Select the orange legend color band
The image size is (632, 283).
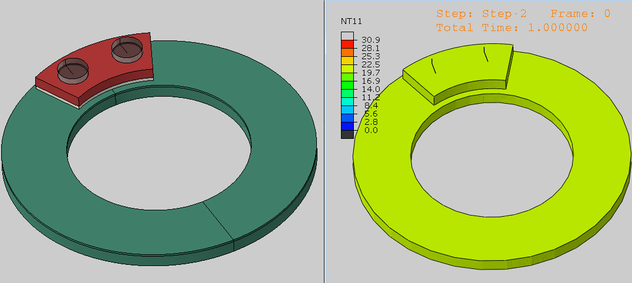347,52
